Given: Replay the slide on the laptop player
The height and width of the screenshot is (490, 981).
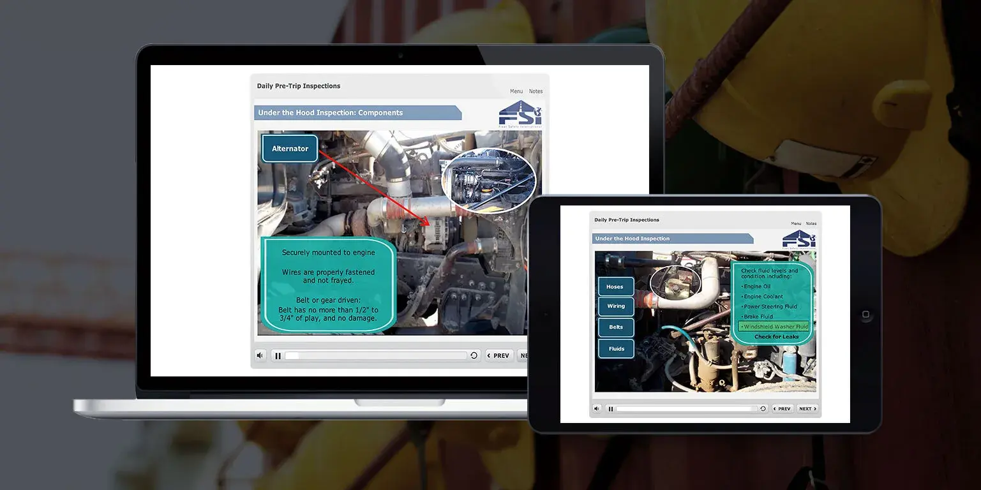Looking at the screenshot, I should coord(474,355).
